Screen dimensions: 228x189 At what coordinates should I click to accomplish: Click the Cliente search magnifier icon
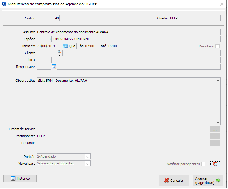pyautogui.click(x=59, y=52)
